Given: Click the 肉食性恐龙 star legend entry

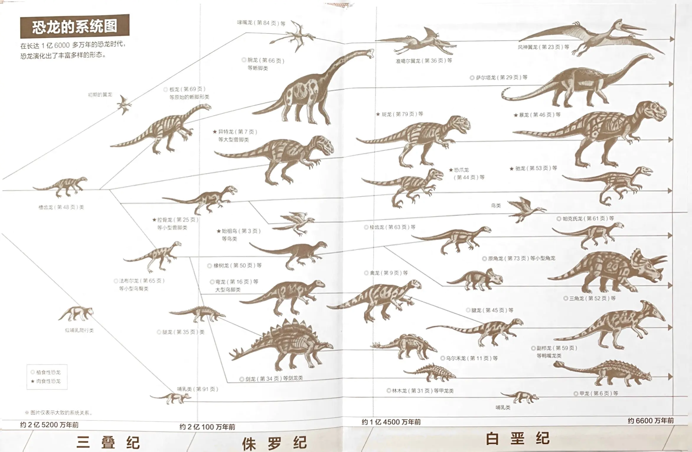Looking at the screenshot, I should point(48,381).
